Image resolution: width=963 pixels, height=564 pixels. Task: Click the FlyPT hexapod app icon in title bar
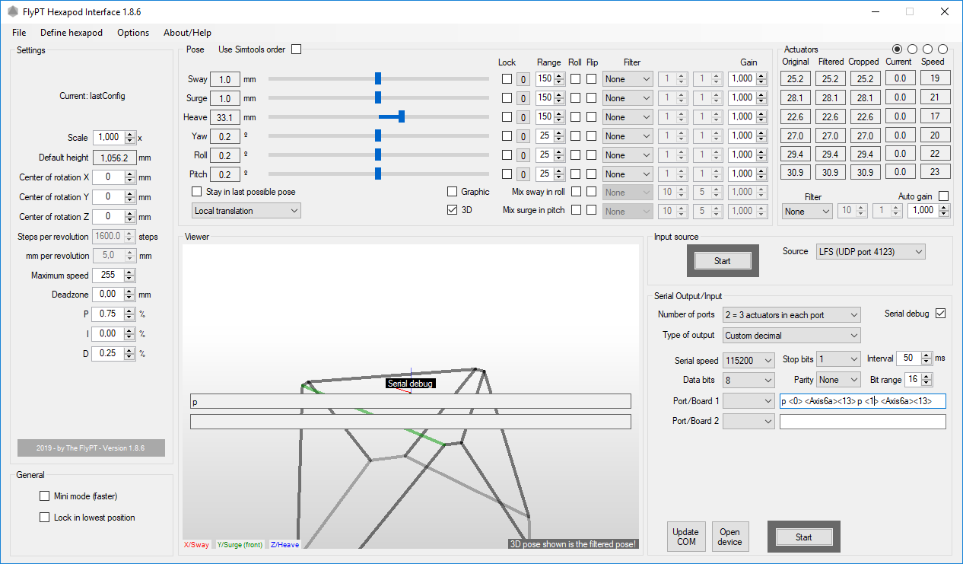12,12
